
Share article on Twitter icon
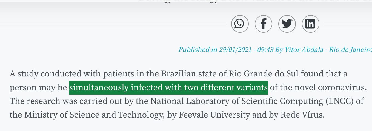tap(287, 24)
